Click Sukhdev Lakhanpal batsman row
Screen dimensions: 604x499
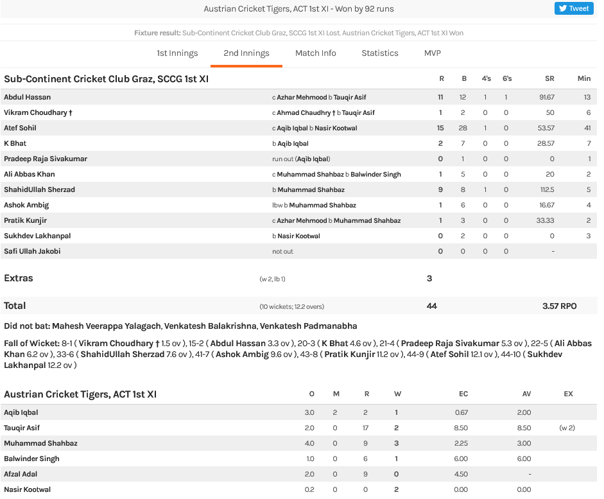coord(299,236)
